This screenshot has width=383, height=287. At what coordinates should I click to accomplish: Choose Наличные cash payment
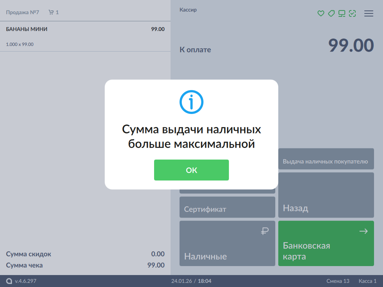(x=227, y=243)
